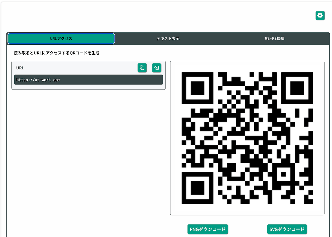Click the PNGダウンロード button
The width and height of the screenshot is (332, 237).
[208, 229]
